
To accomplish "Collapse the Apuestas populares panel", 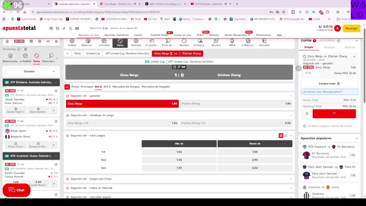I will pyautogui.click(x=357, y=138).
